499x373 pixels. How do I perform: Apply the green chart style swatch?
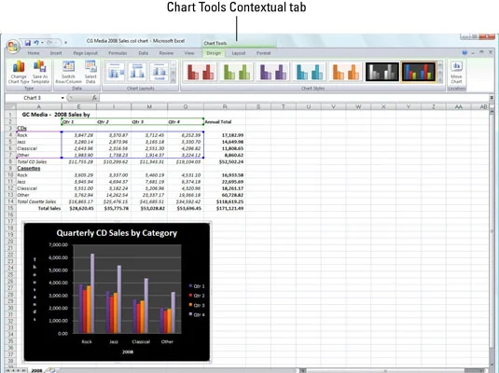(x=237, y=72)
